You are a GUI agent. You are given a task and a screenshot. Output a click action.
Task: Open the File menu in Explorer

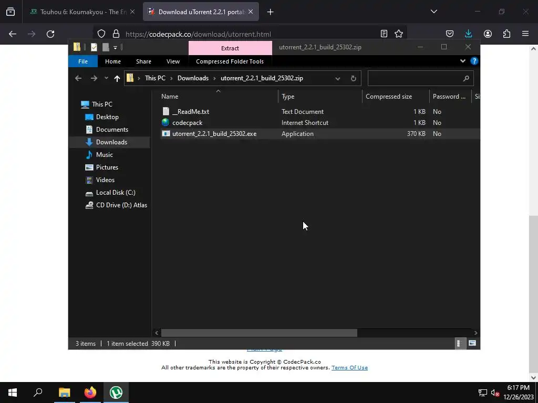[82, 61]
